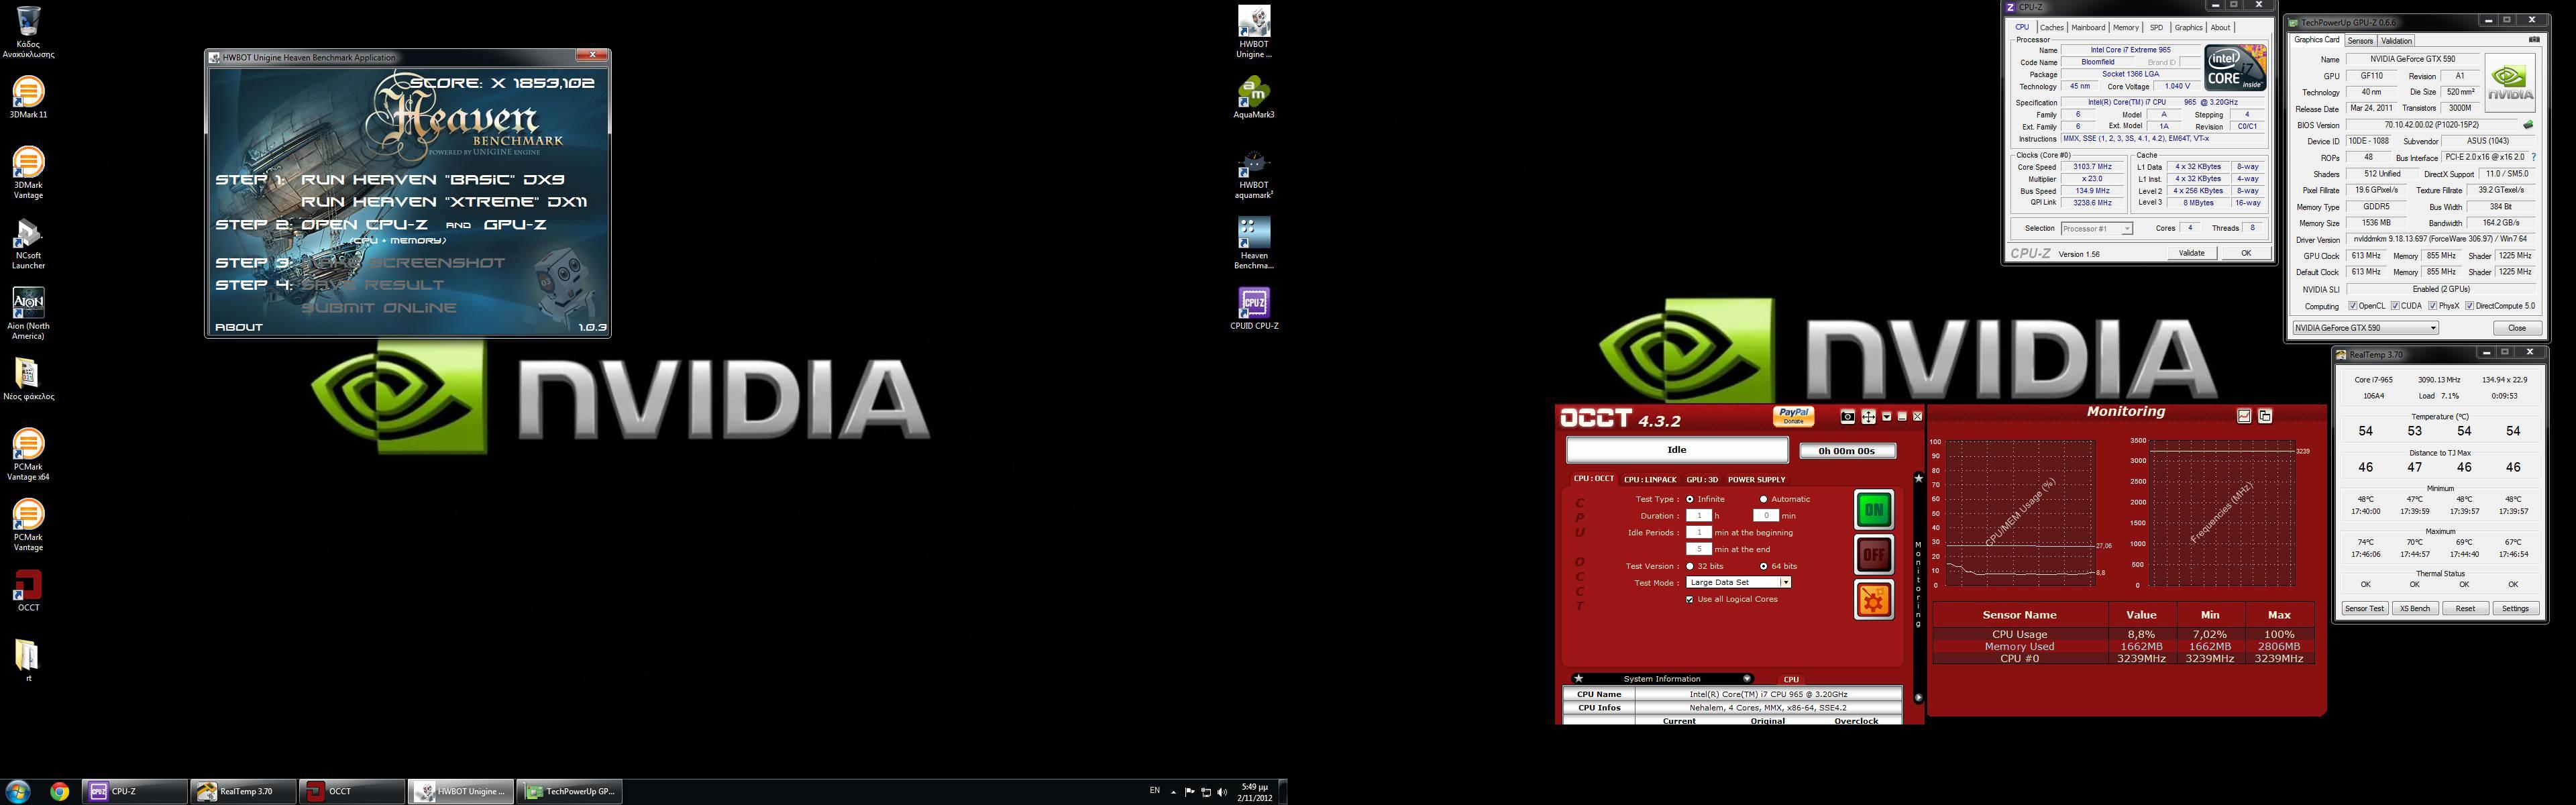This screenshot has width=2576, height=805.
Task: Open OCCT settings with orange gear icon
Action: click(x=1873, y=599)
